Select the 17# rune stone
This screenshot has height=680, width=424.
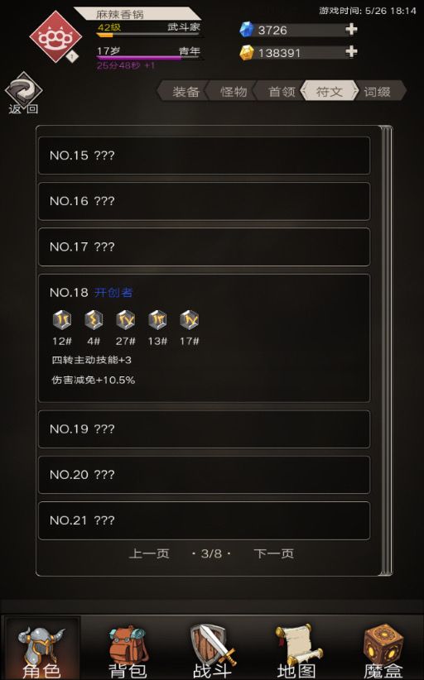tap(189, 320)
